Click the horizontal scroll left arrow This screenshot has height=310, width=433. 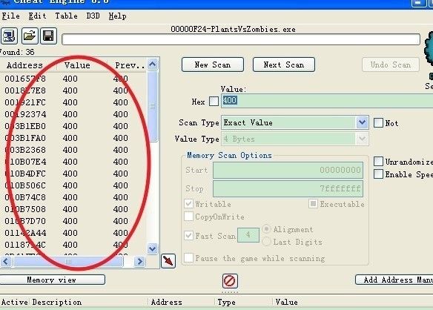[6, 261]
